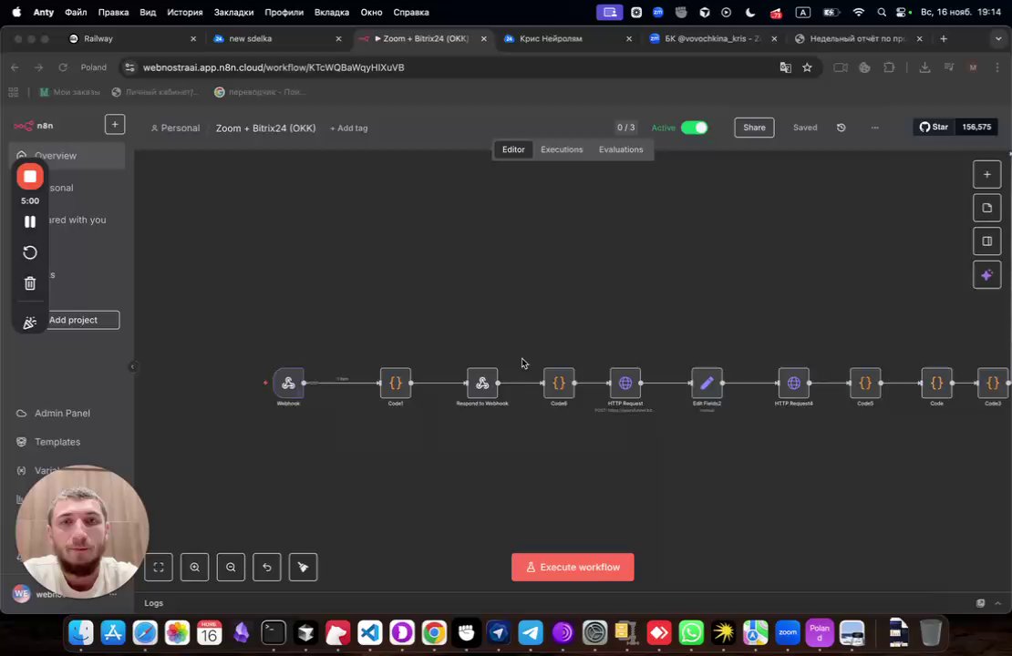
Task: Select the Code5 node
Action: coord(865,384)
